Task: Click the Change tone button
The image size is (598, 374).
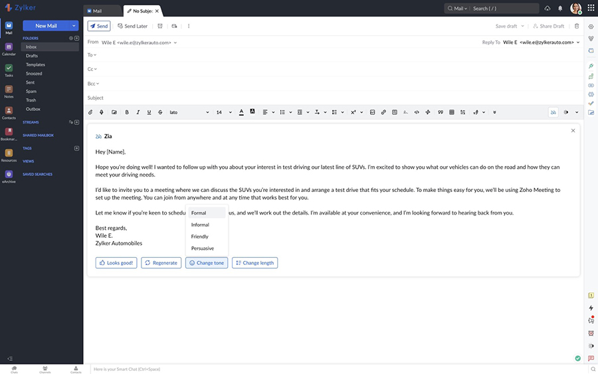Action: click(207, 262)
